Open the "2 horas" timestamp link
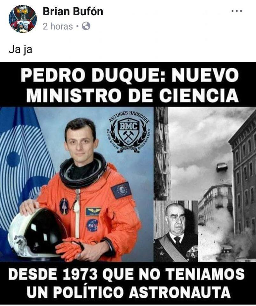Screen dimensions: 256x306 point(58,26)
